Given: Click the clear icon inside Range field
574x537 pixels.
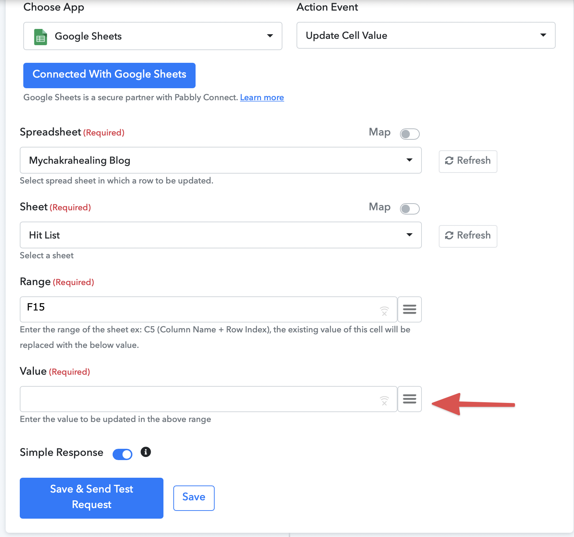Looking at the screenshot, I should [384, 311].
